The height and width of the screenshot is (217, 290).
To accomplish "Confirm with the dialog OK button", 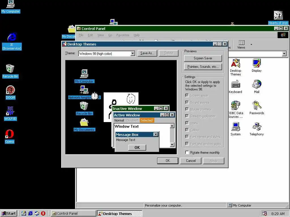I will click(x=168, y=161).
